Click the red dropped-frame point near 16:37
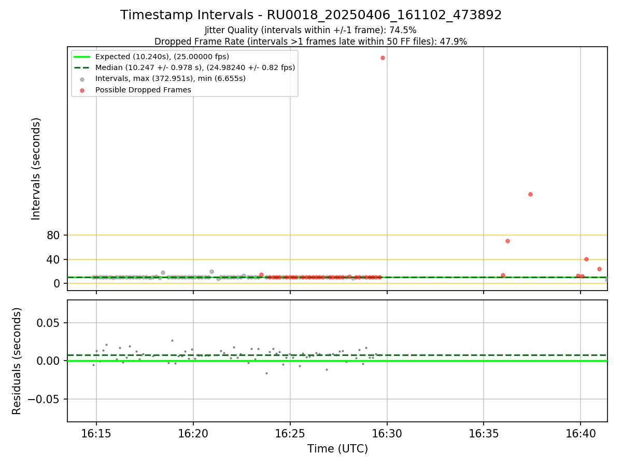This screenshot has width=622, height=467. click(x=530, y=194)
